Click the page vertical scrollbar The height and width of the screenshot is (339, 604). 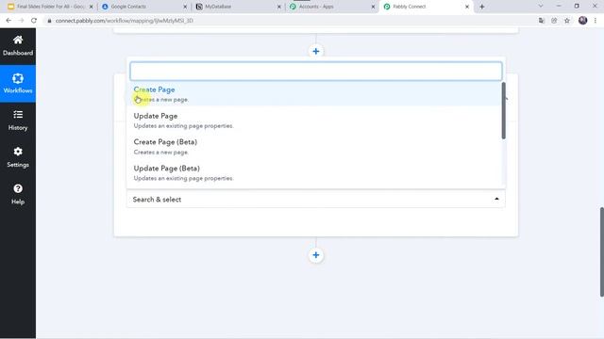[x=602, y=251]
